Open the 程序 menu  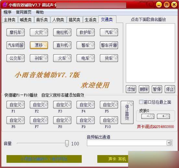tap(7, 12)
